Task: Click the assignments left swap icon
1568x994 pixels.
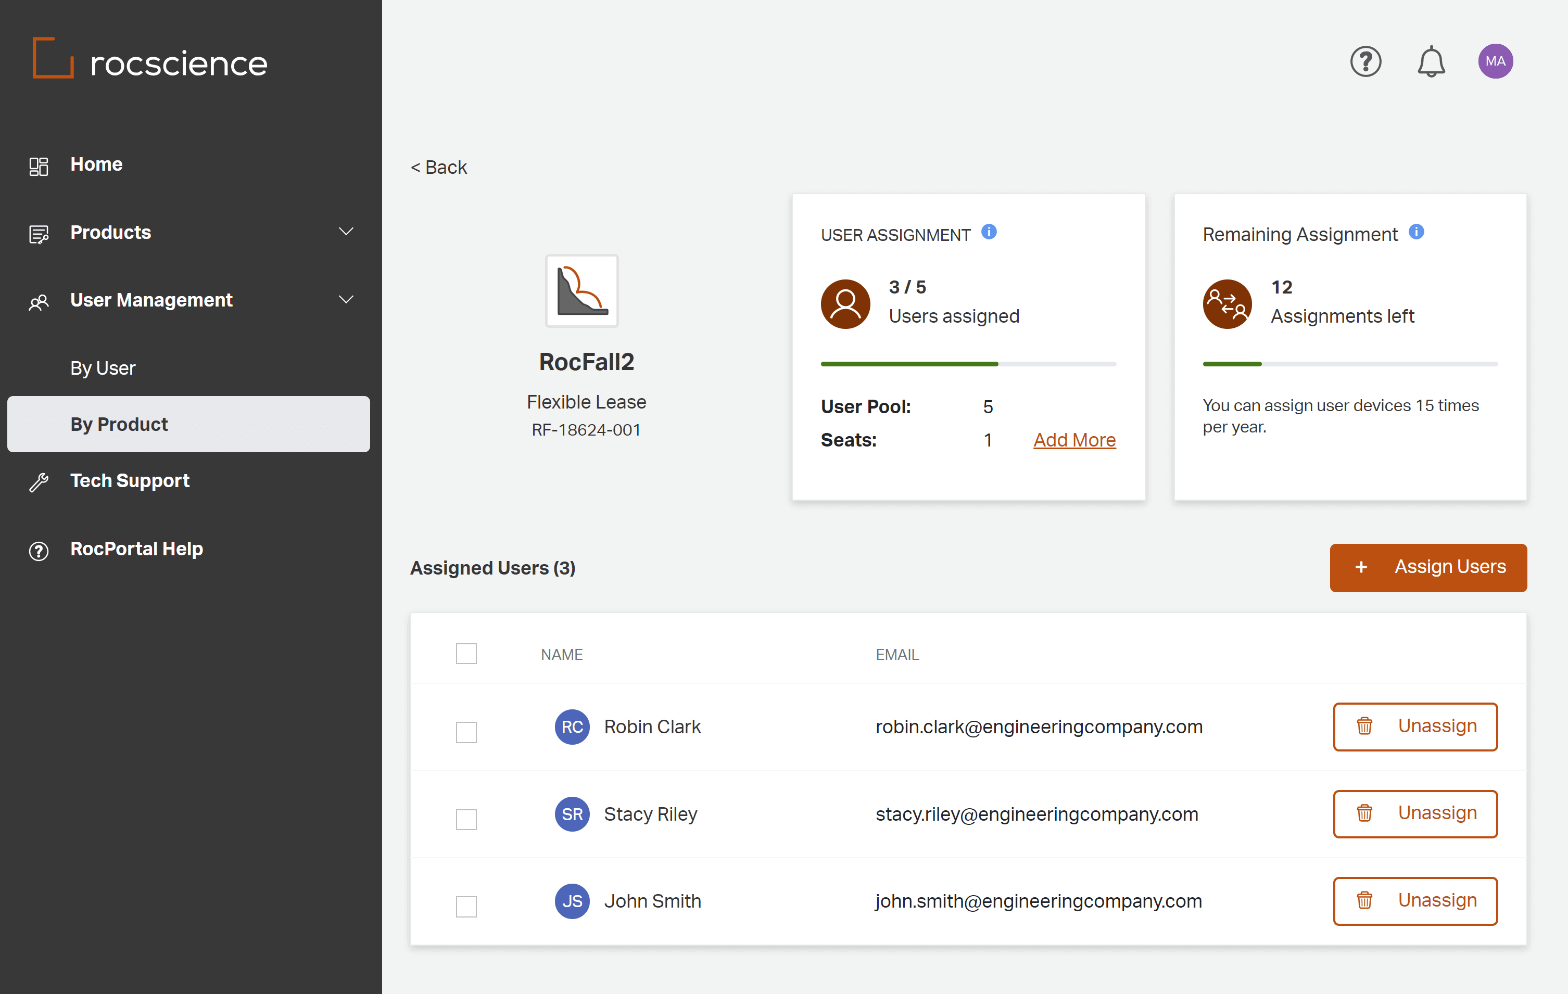Action: (1228, 304)
